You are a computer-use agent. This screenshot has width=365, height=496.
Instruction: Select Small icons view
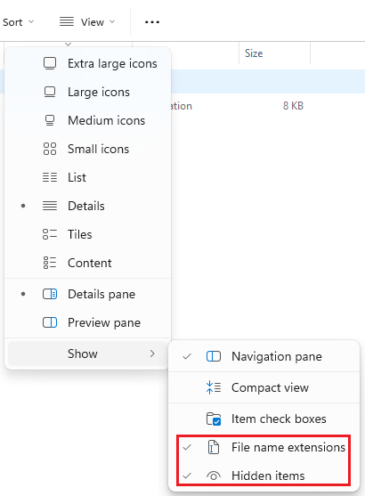[x=88, y=149]
